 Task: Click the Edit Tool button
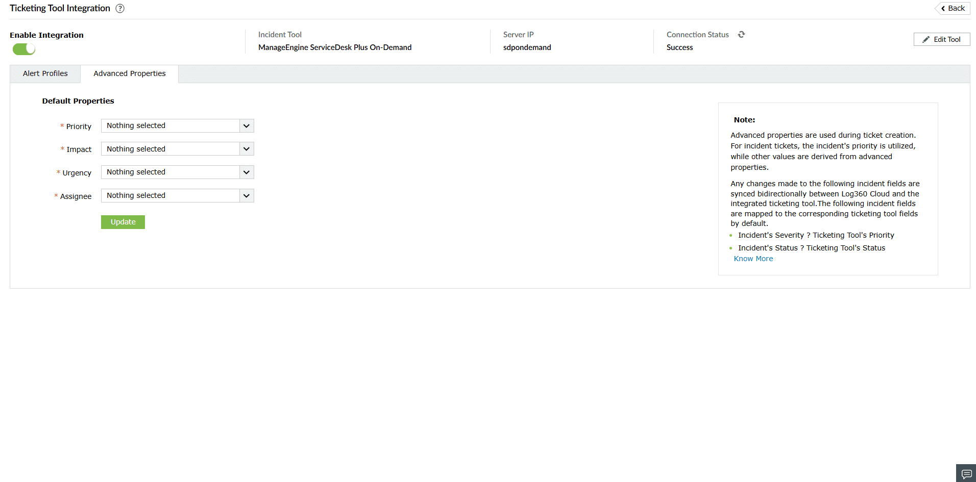click(942, 39)
